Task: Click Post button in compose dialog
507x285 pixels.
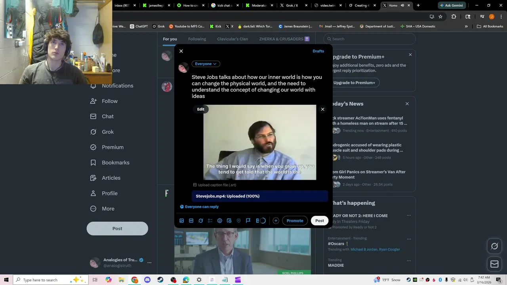Action: point(320,220)
